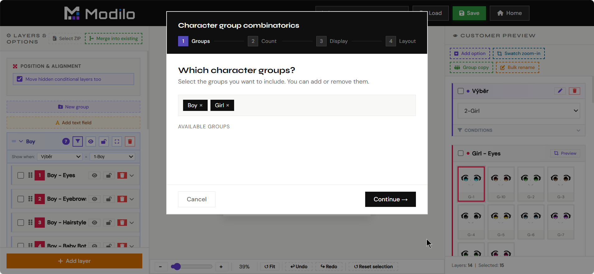Click Boy group fit-frame icon
The width and height of the screenshot is (594, 274).
point(117,141)
